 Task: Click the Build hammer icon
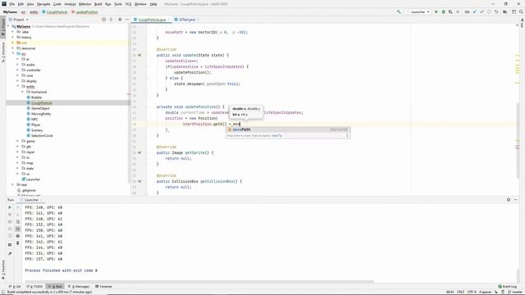tap(399, 11)
